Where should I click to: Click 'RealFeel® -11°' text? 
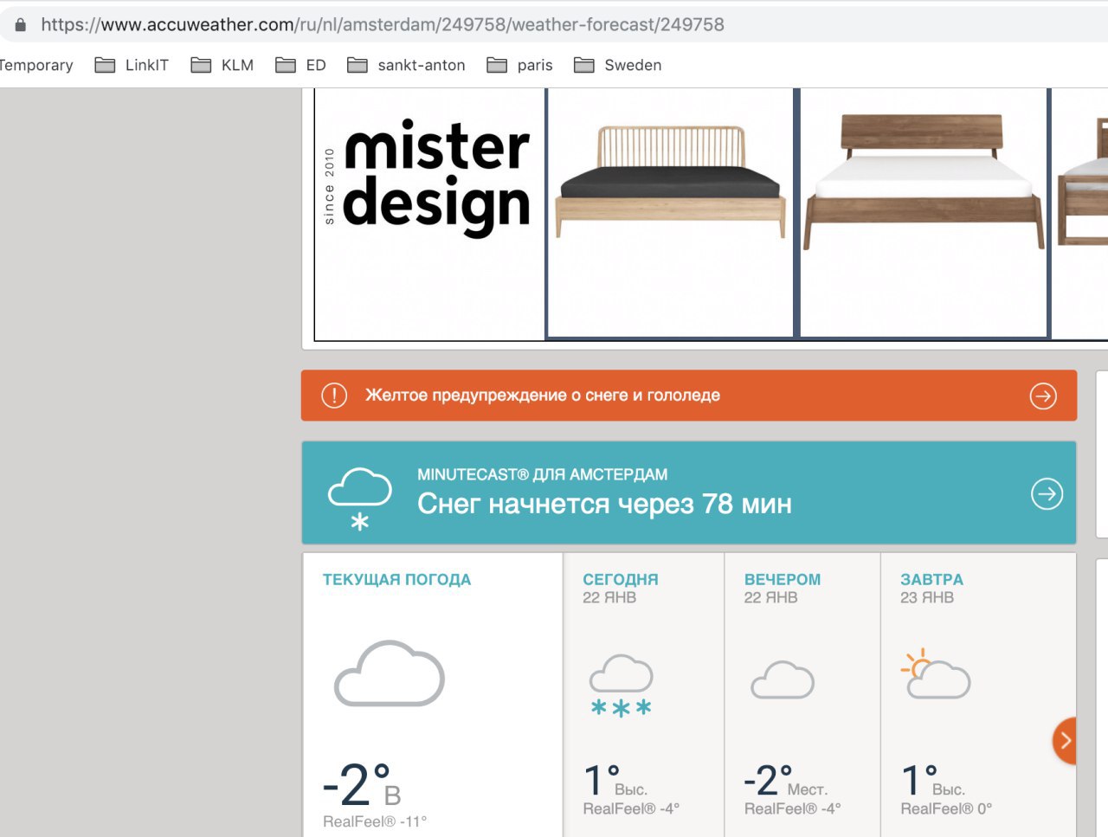tap(375, 821)
